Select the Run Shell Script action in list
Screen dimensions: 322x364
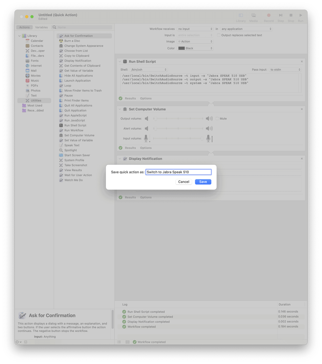(75, 125)
